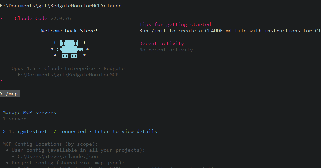Click the C:\Users\Steve\.claude.json path

click(58, 156)
